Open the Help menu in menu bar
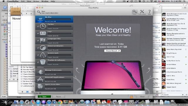188x106 pixels. (x=53, y=1)
